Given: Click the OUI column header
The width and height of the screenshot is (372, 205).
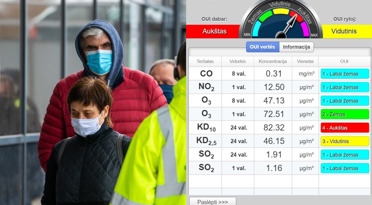Looking at the screenshot, I should coord(344,61).
